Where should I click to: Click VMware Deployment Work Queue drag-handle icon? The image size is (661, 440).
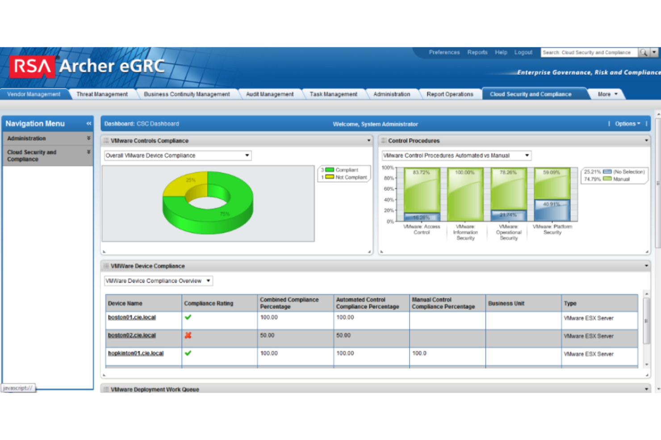point(106,389)
